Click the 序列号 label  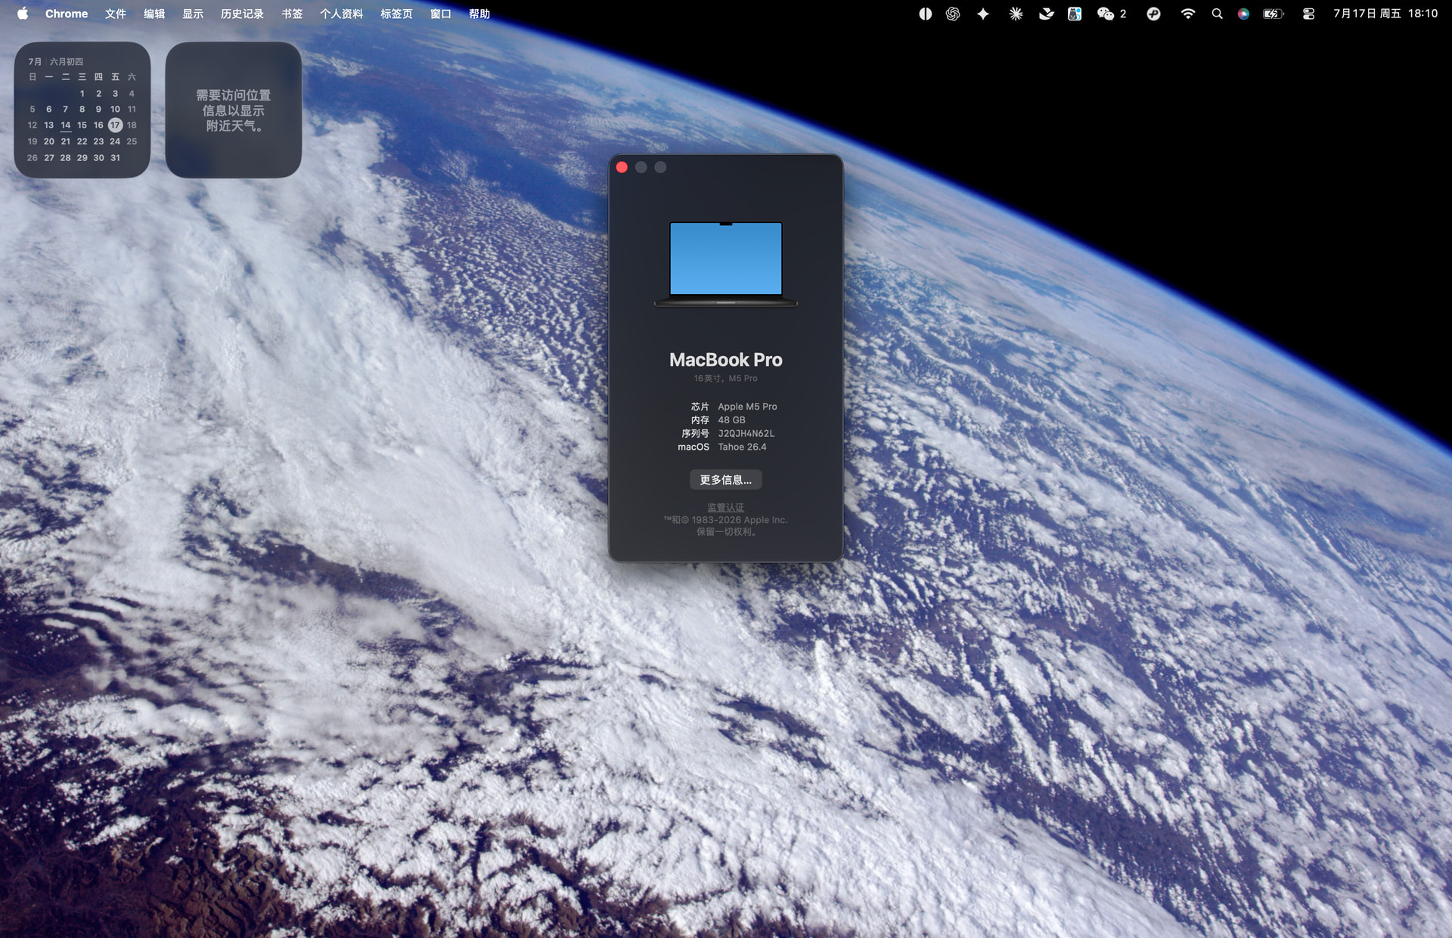click(695, 434)
